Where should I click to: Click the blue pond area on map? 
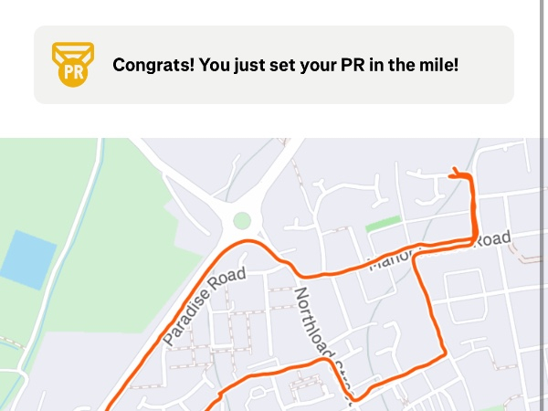[28, 257]
